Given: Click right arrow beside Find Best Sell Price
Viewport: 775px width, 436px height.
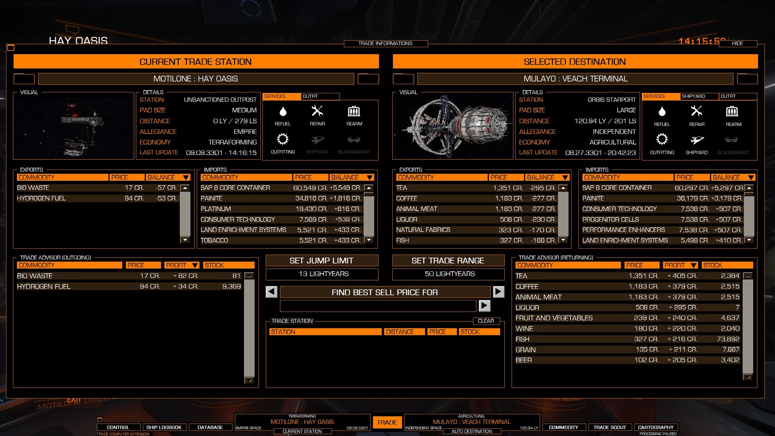Looking at the screenshot, I should pos(499,292).
